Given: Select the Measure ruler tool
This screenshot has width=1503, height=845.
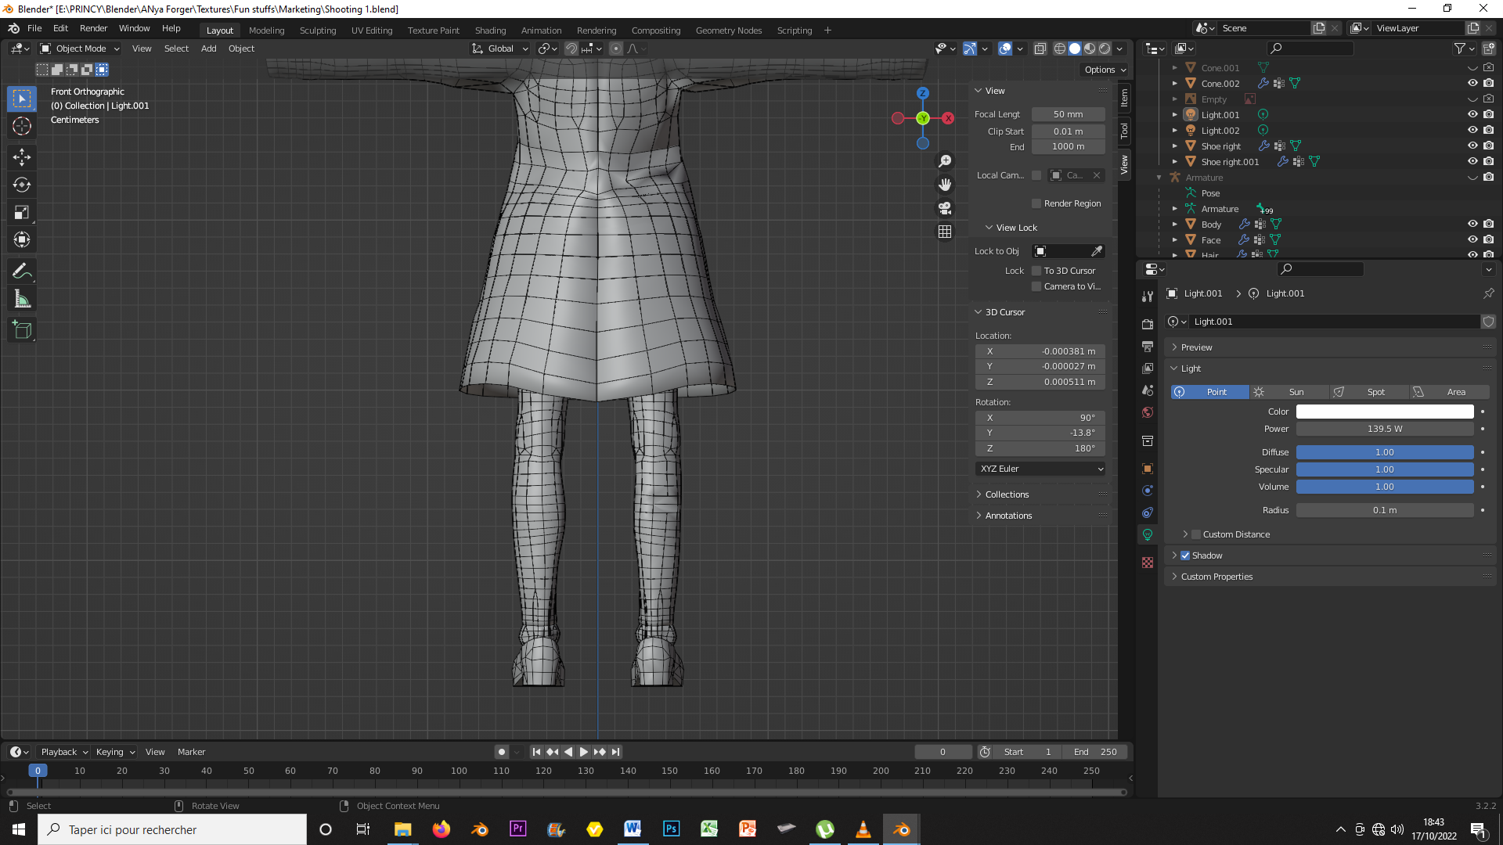Looking at the screenshot, I should click(x=22, y=300).
